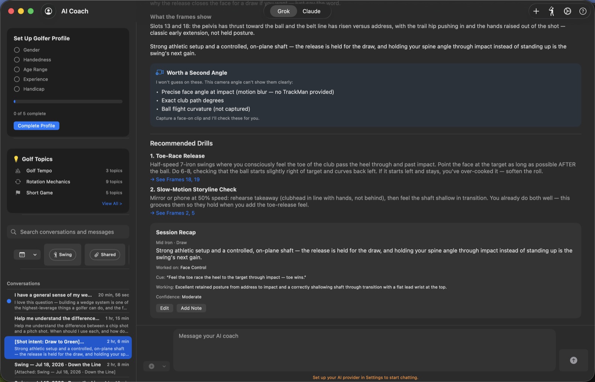Click the 'What the frames show' heading
The width and height of the screenshot is (595, 382).
pos(181,17)
